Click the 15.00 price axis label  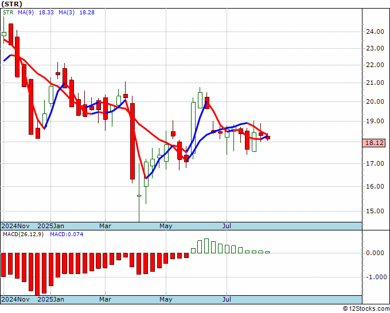375,211
